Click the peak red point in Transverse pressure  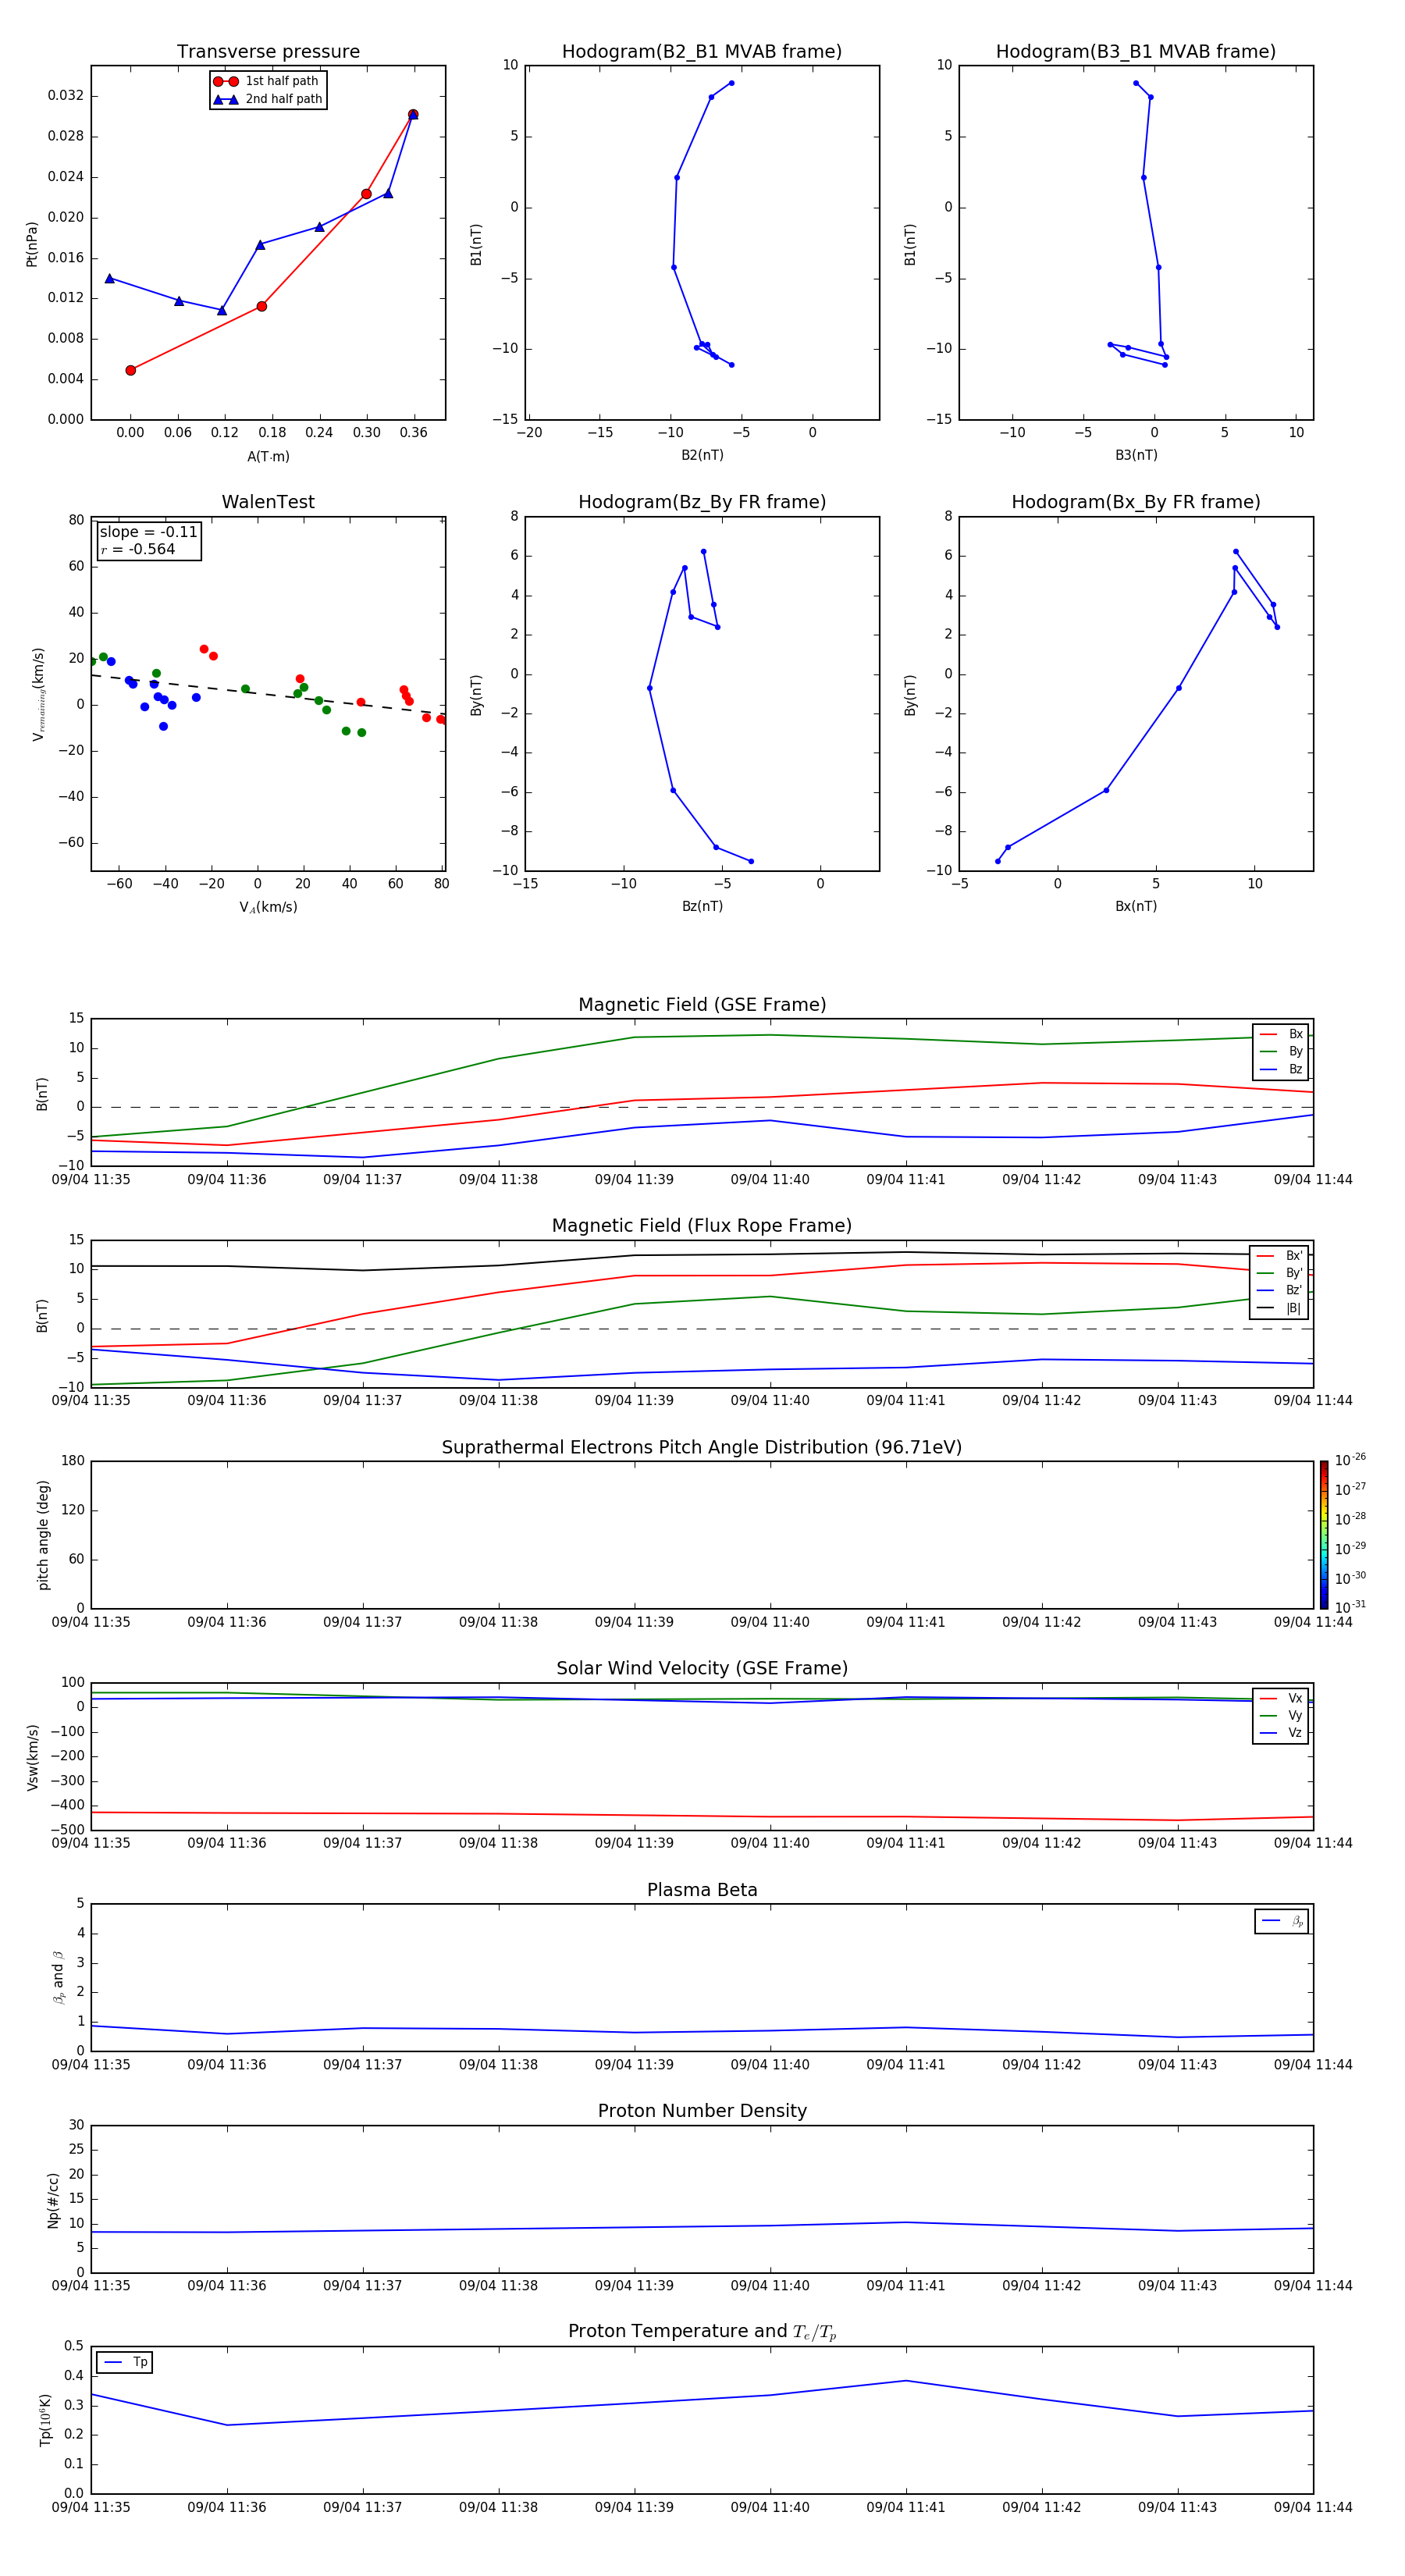413,114
